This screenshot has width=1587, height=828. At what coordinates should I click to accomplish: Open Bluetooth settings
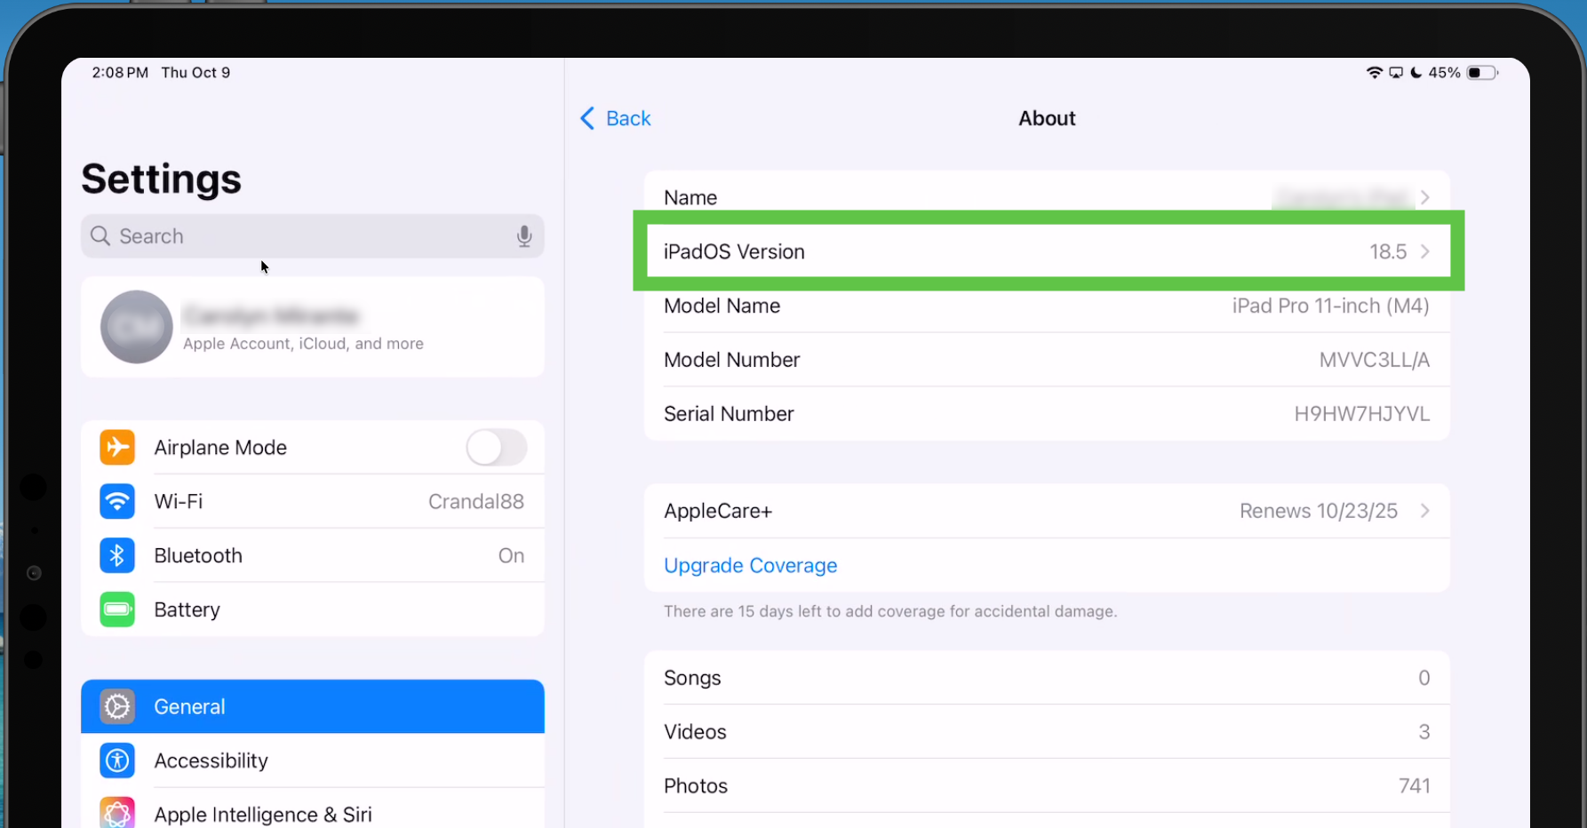click(x=313, y=555)
